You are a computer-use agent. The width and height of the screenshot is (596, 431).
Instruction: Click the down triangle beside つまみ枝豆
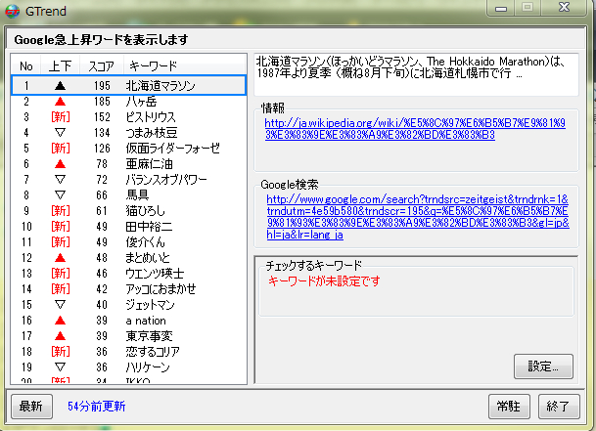pos(60,133)
